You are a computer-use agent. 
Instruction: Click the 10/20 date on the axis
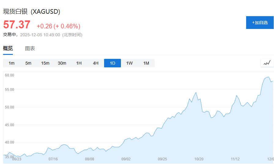tap(199, 159)
